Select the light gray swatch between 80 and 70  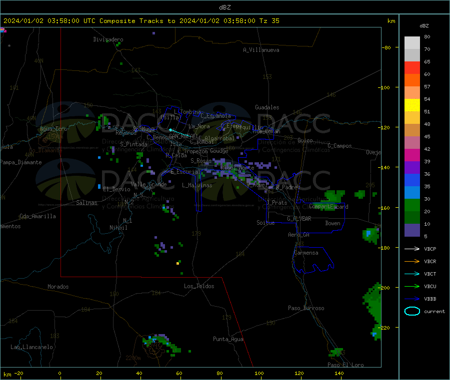(412, 43)
